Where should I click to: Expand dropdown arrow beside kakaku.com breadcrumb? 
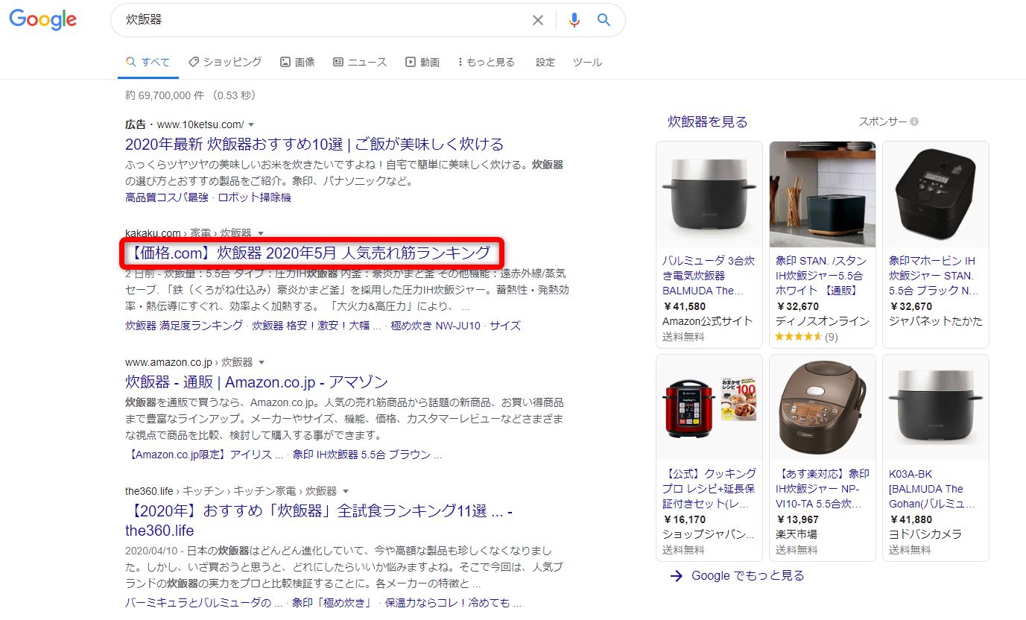point(261,233)
